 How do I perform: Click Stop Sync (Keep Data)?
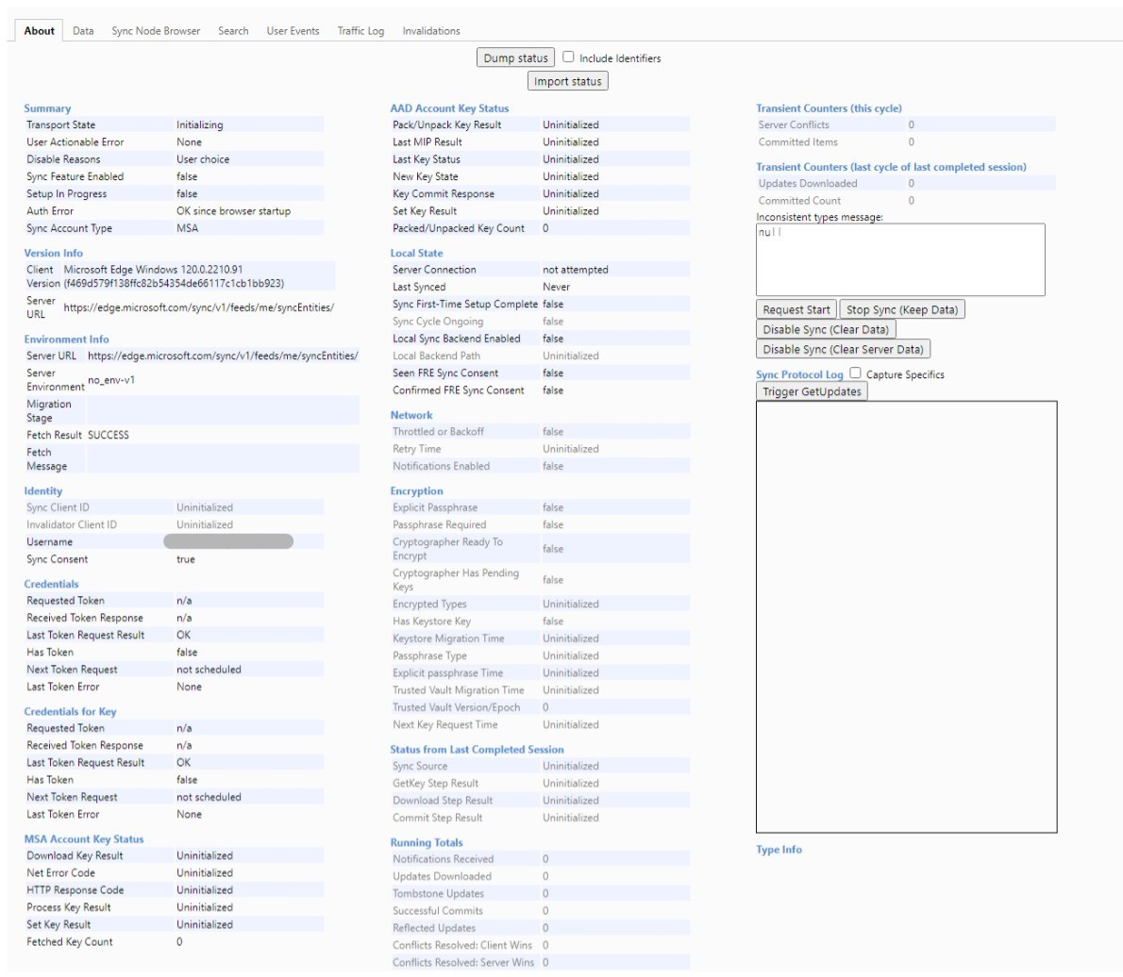pyautogui.click(x=902, y=309)
